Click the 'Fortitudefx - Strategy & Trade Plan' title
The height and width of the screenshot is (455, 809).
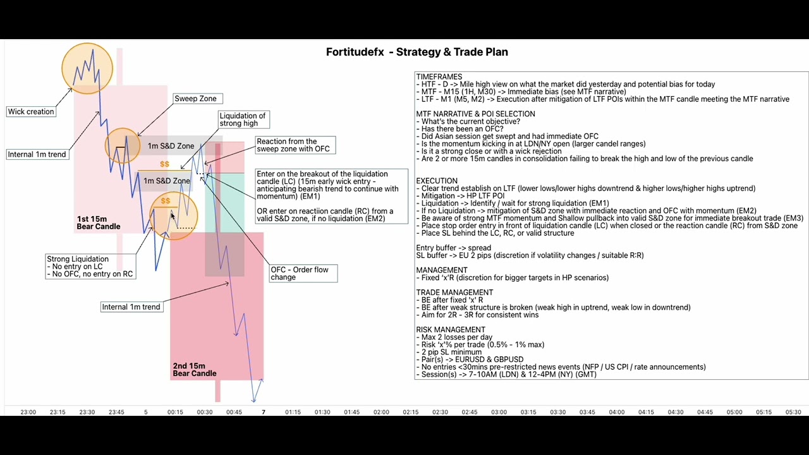(x=417, y=52)
